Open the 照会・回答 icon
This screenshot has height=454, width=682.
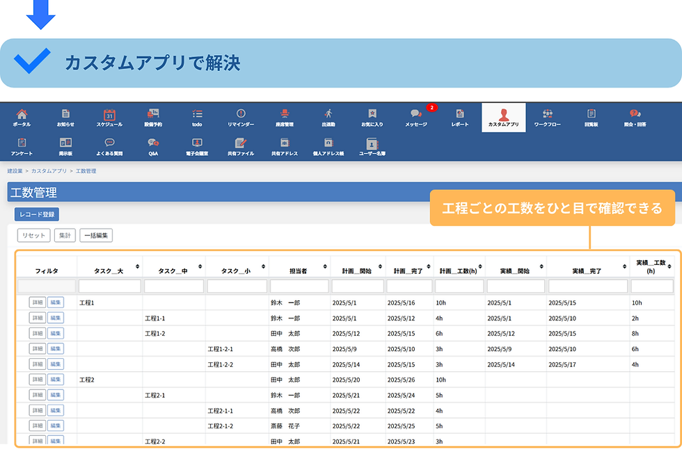635,117
